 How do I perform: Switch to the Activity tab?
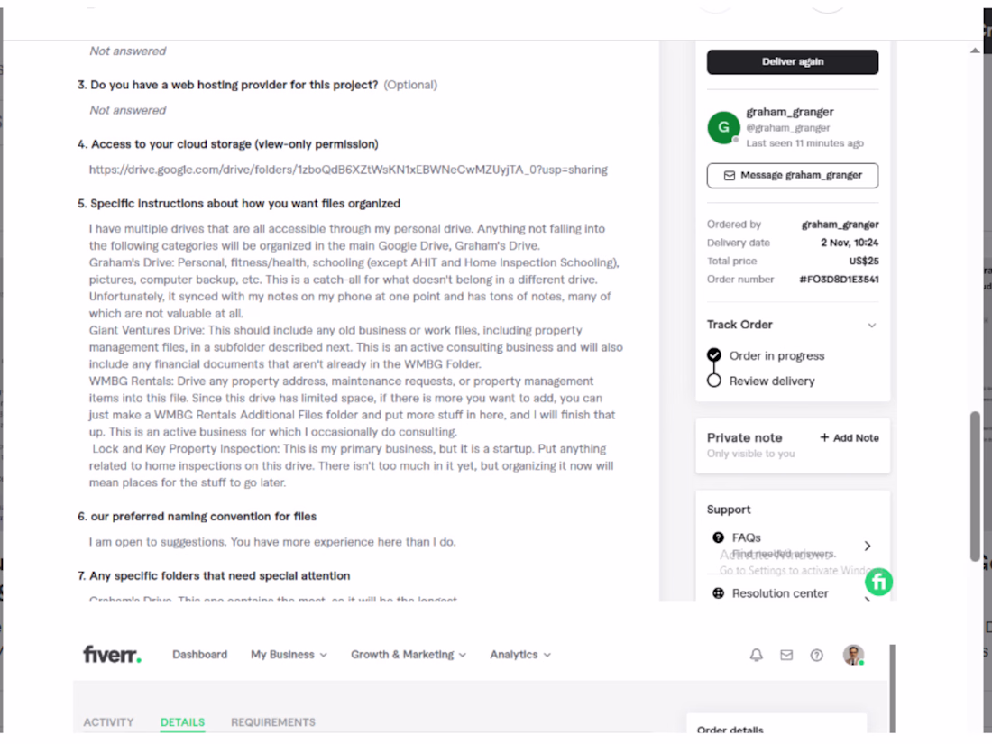coord(108,722)
